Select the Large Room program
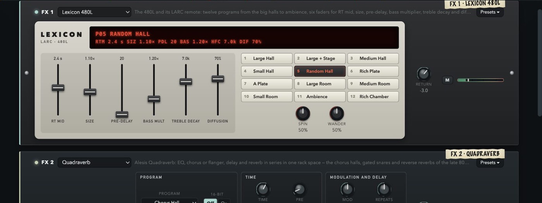 click(x=320, y=84)
